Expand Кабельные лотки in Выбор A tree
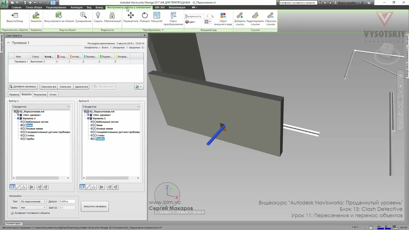The width and height of the screenshot is (409, 230). click(21, 122)
